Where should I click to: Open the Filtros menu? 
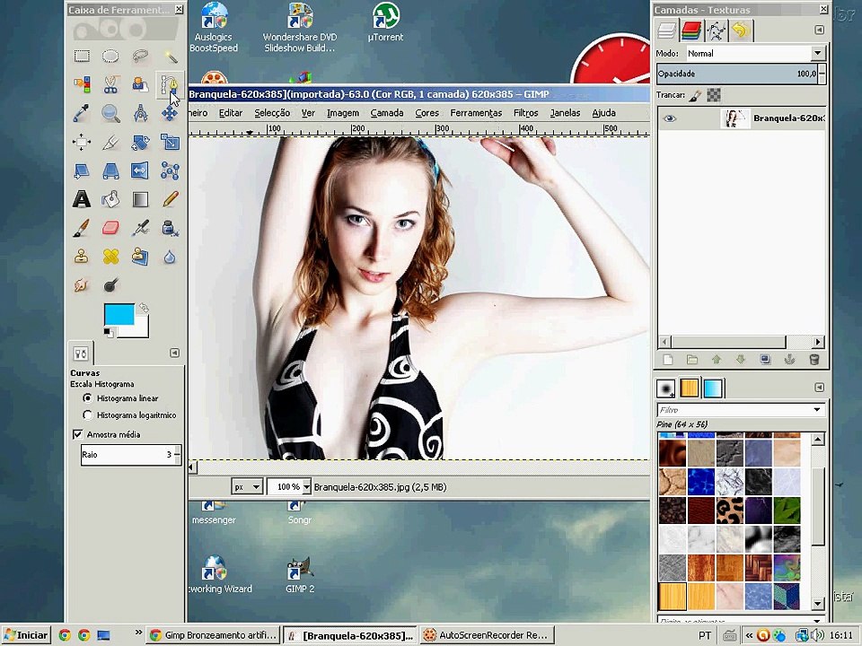point(525,113)
